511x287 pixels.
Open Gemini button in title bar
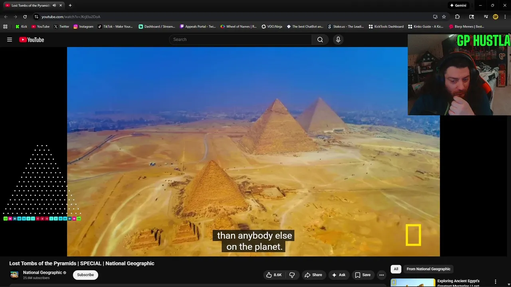pos(458,6)
